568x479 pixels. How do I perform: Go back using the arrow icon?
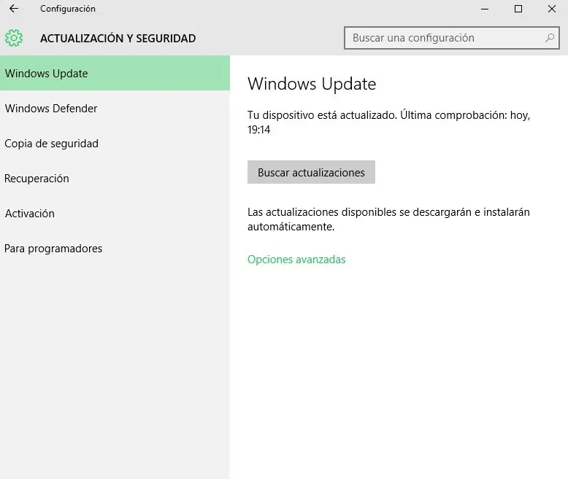click(14, 8)
